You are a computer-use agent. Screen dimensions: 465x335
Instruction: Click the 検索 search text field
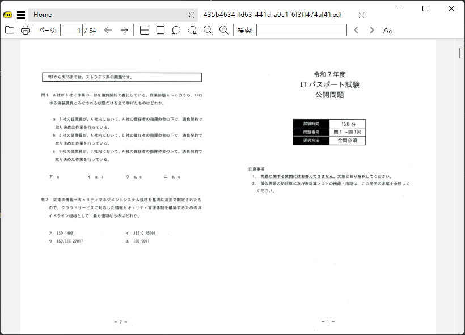coord(302,30)
